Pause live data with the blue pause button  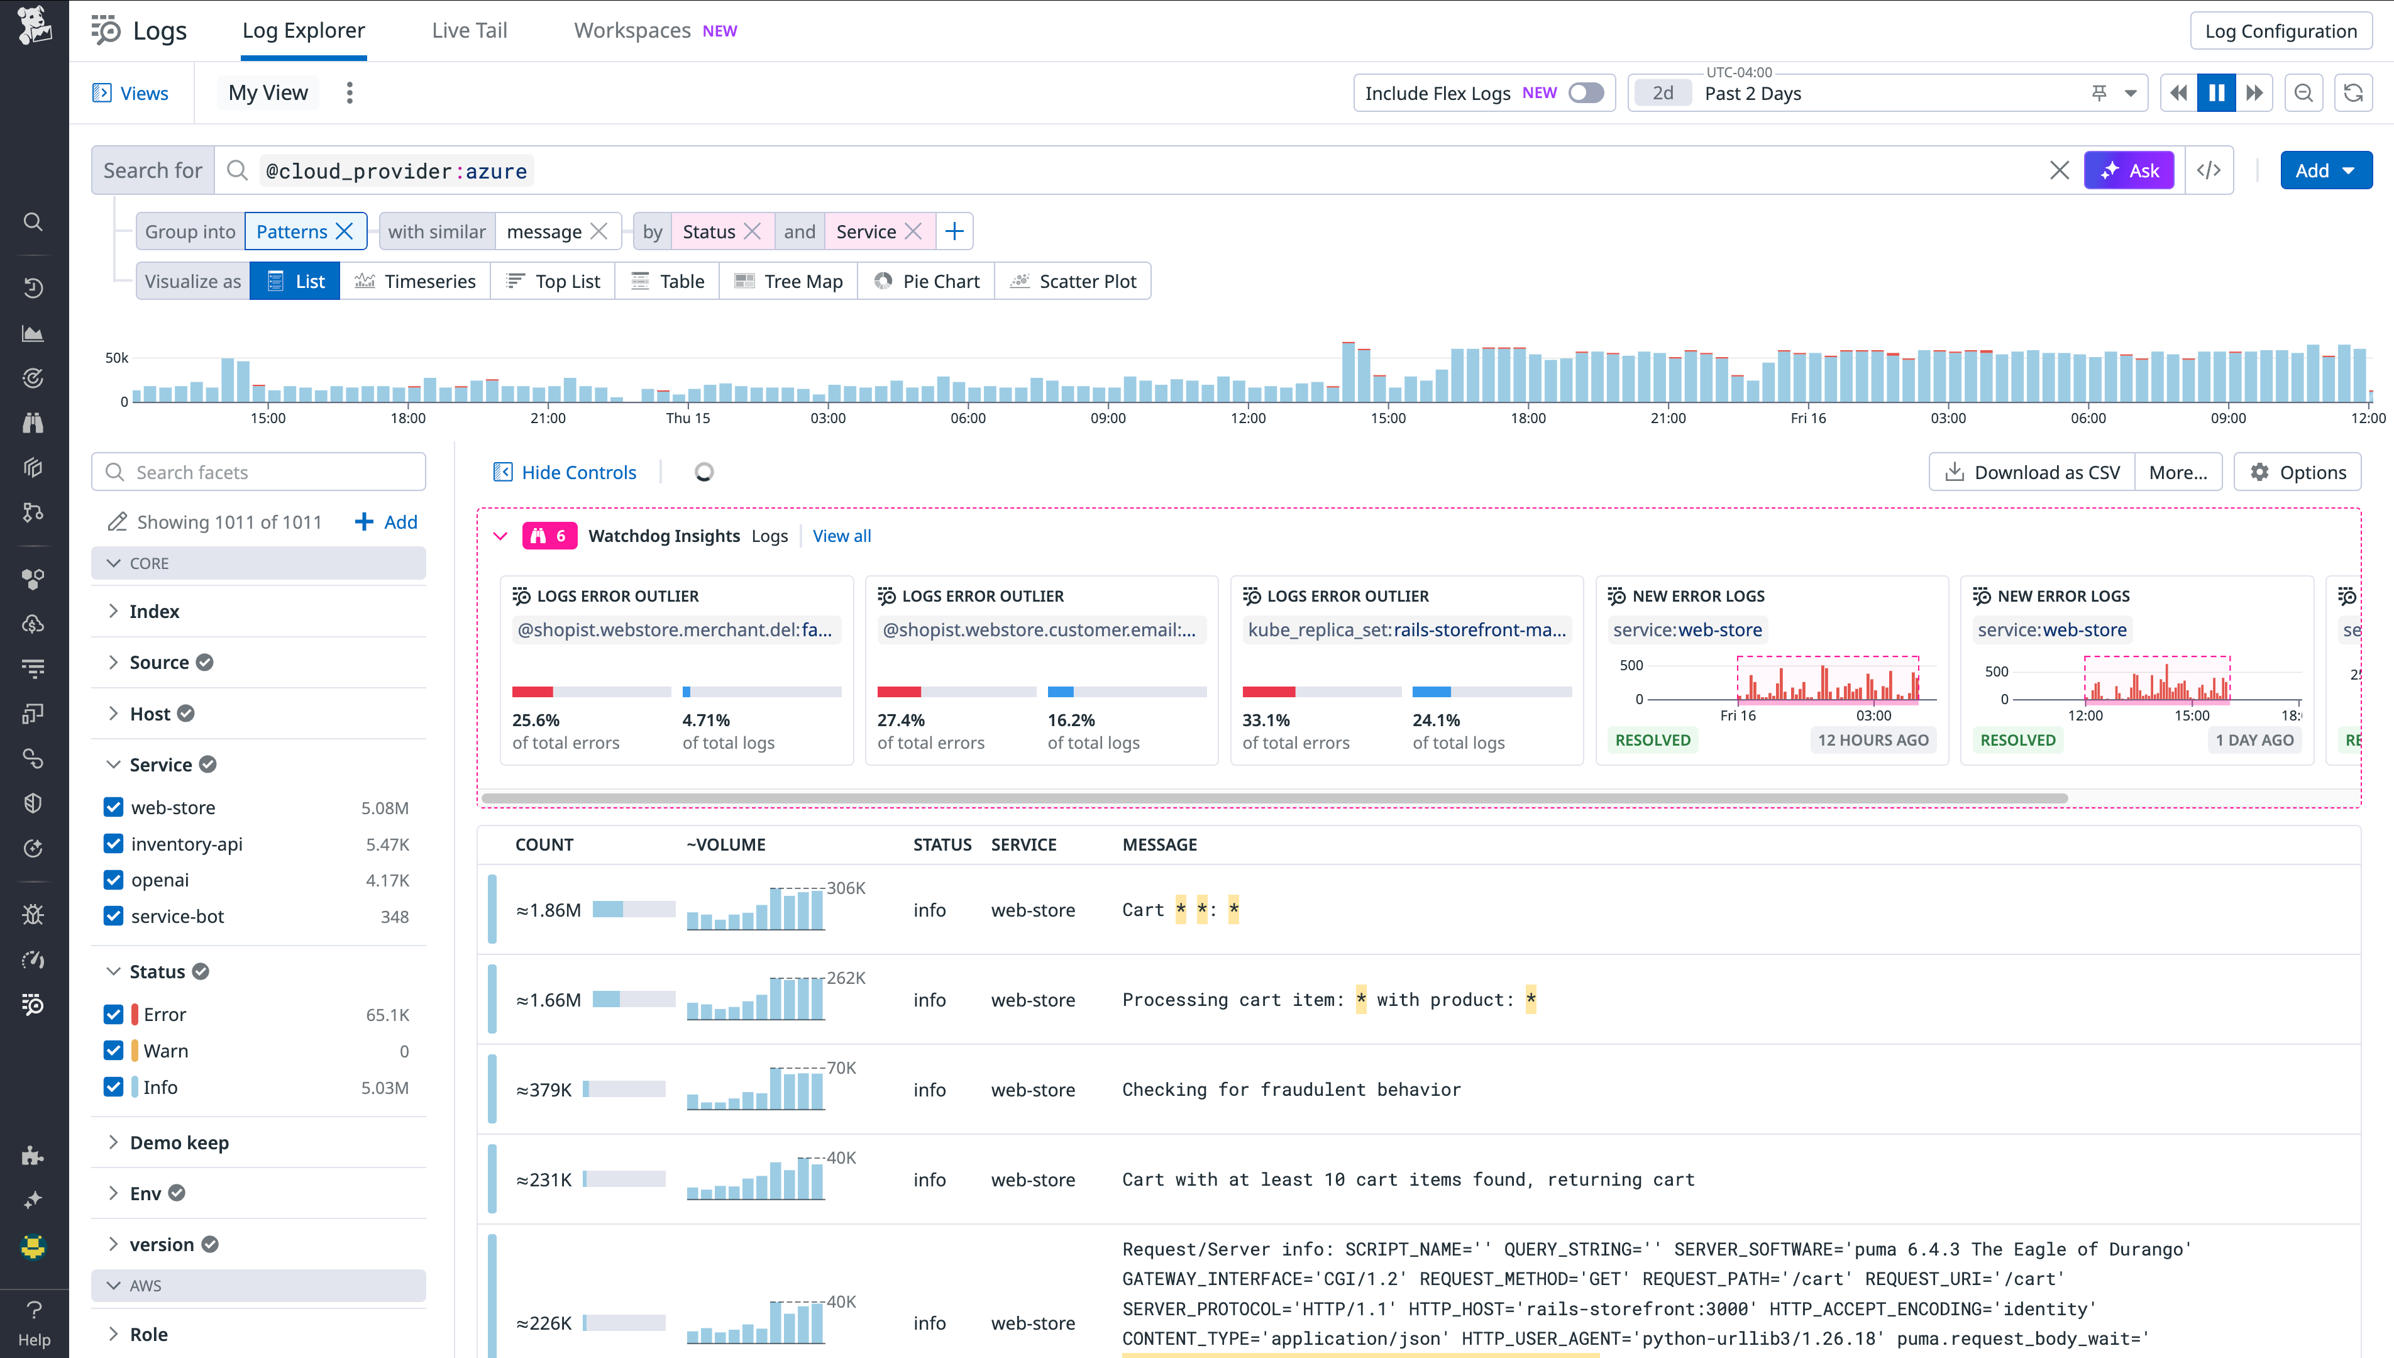tap(2217, 92)
